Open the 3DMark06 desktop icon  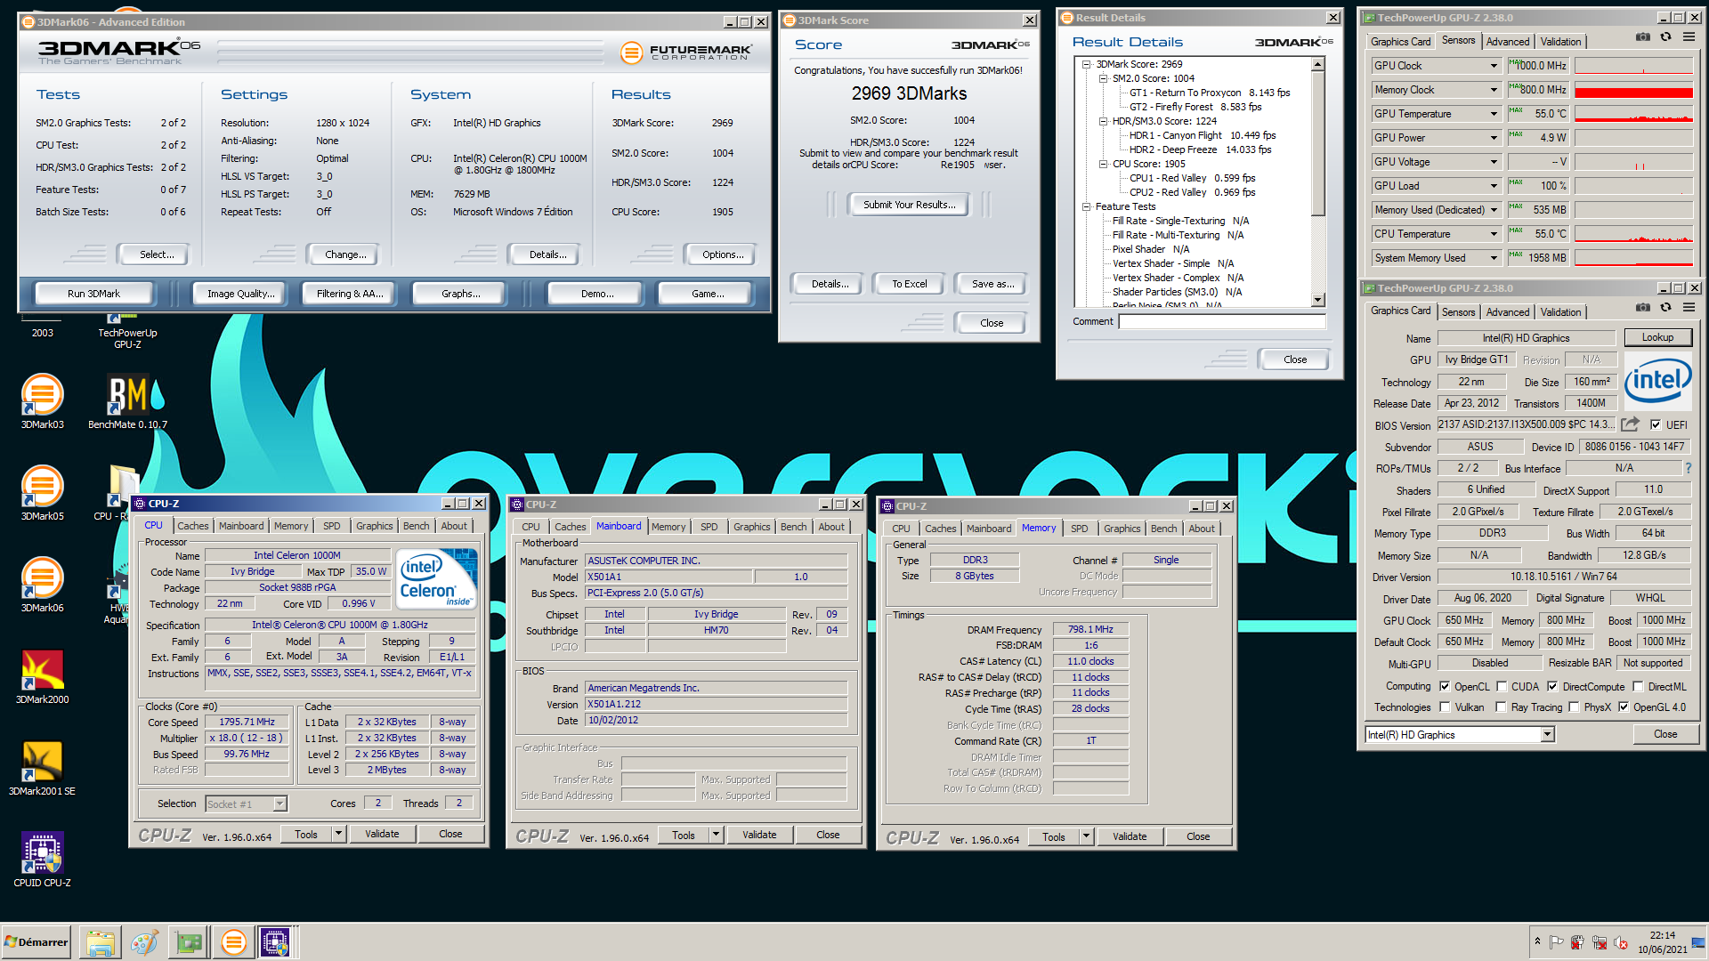pos(42,585)
